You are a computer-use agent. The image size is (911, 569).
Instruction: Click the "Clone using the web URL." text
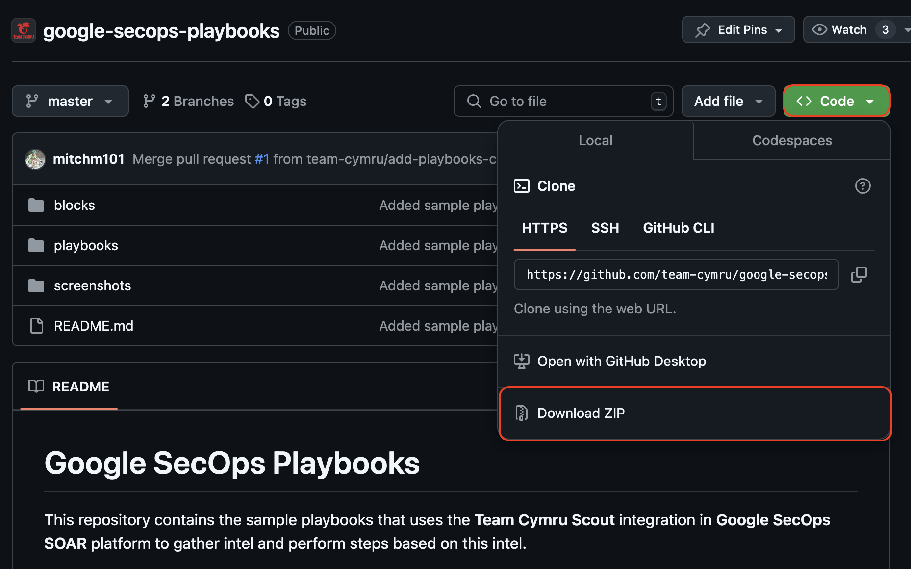(x=595, y=309)
